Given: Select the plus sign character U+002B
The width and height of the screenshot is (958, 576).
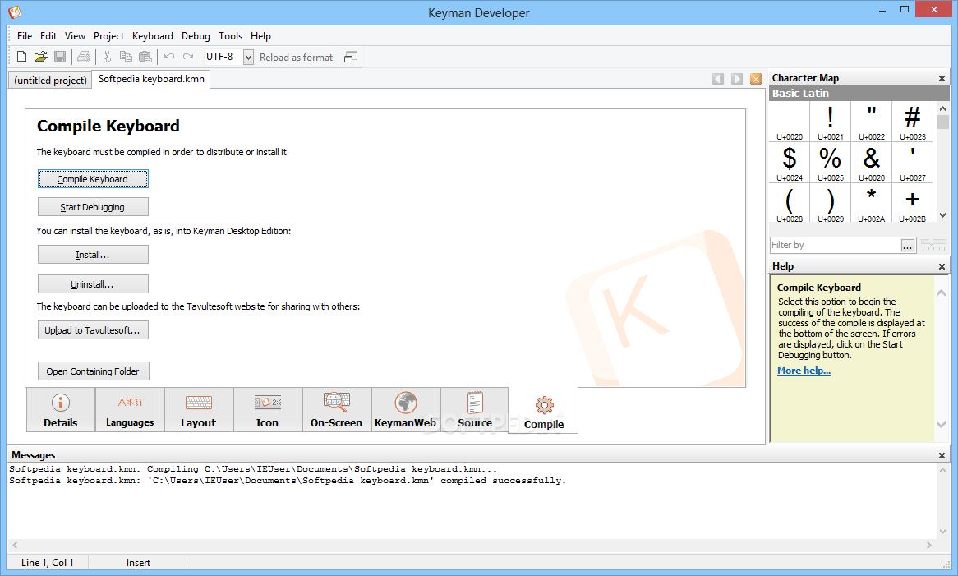Looking at the screenshot, I should 912,204.
